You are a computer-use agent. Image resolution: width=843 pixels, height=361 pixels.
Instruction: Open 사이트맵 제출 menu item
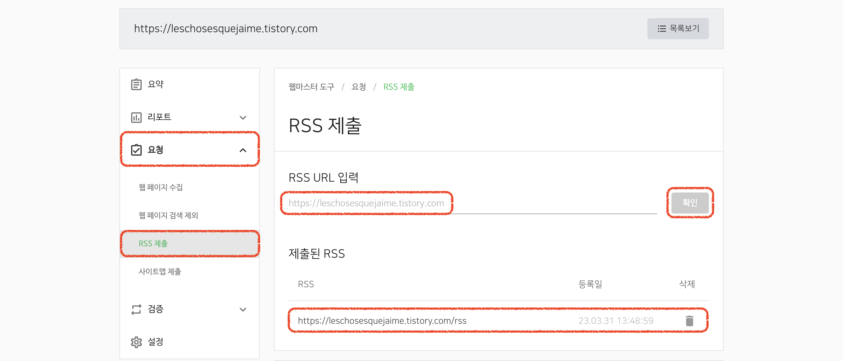(160, 272)
